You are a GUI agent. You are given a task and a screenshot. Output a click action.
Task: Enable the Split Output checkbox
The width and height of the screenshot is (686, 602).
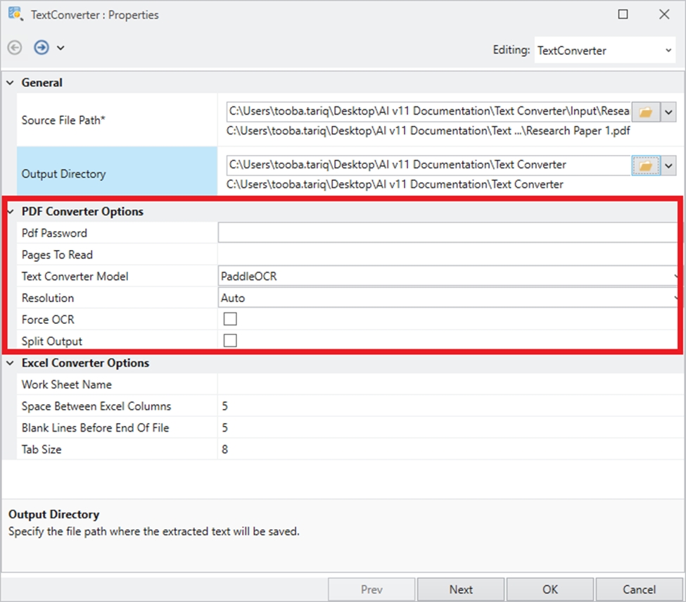point(230,340)
